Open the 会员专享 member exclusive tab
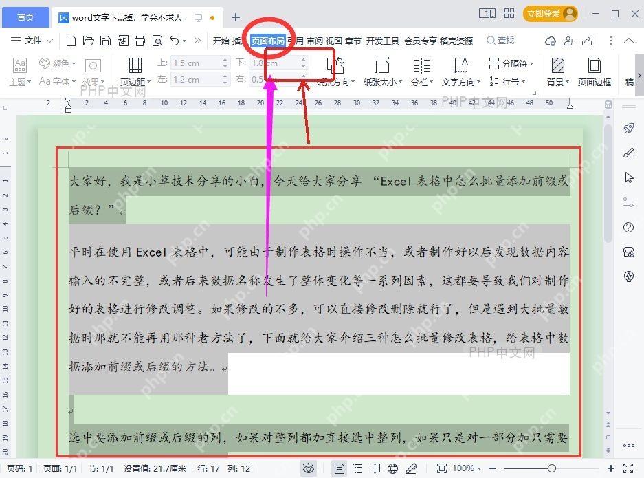The width and height of the screenshot is (644, 478). (420, 41)
